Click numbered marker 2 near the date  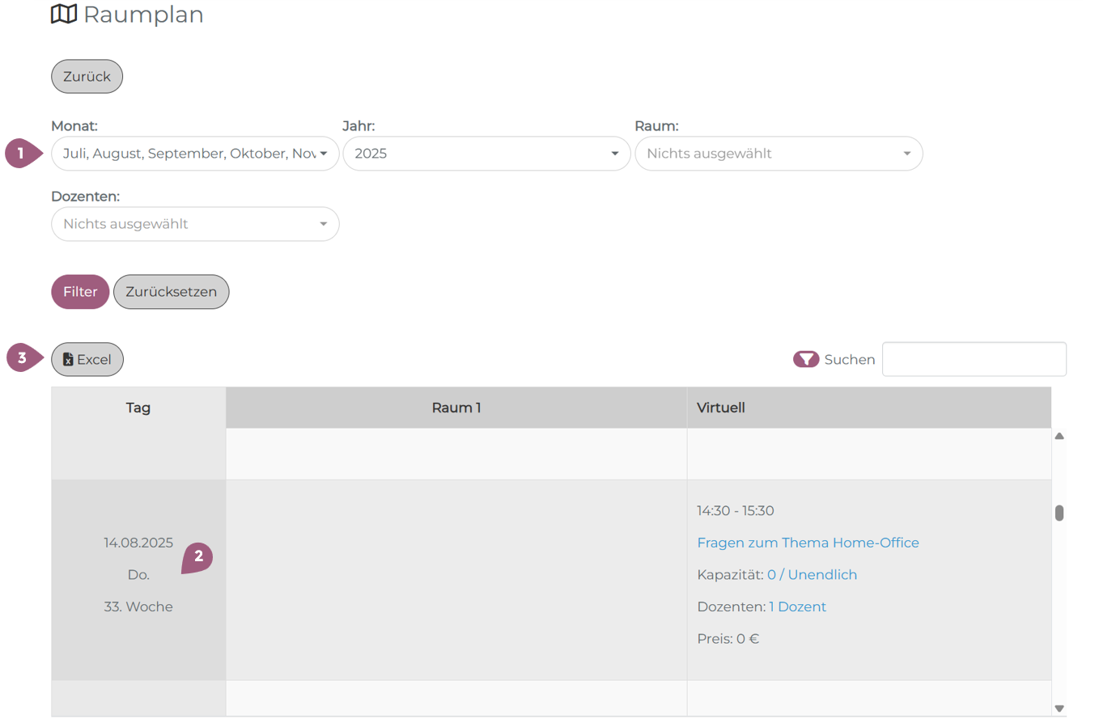click(x=197, y=556)
